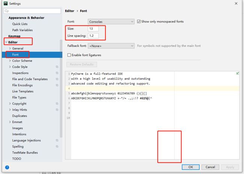Viewport: 244px width, 174px height.
Task: Click the Apply button
Action: click(x=230, y=167)
